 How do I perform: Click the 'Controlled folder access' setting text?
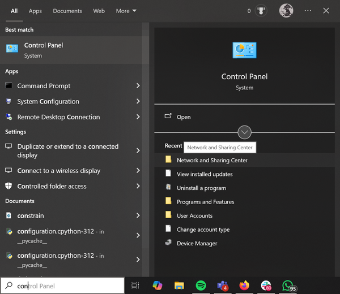[52, 186]
